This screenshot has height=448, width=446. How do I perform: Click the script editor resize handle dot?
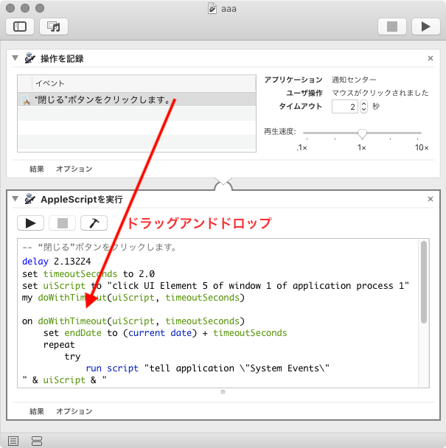223,392
